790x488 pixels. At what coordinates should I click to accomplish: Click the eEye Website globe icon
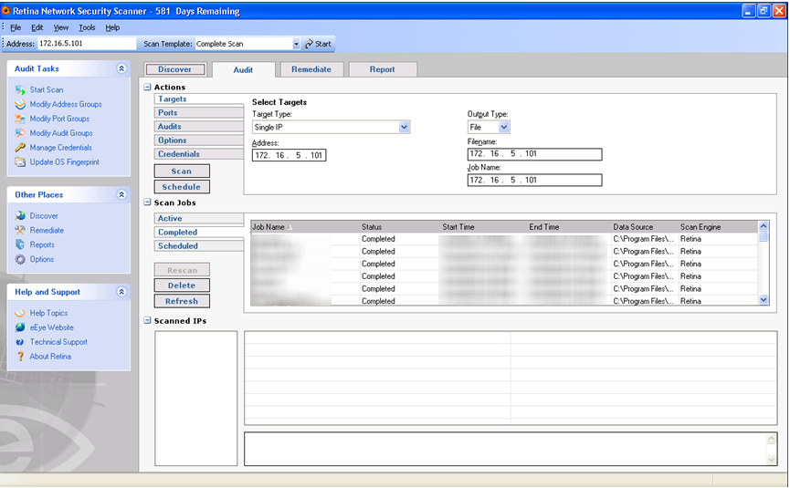pyautogui.click(x=20, y=327)
